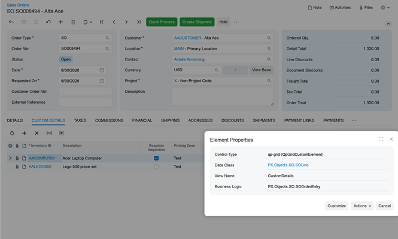This screenshot has width=398, height=239.
Task: Switch to the FINANCIAL tab
Action: pyautogui.click(x=142, y=120)
